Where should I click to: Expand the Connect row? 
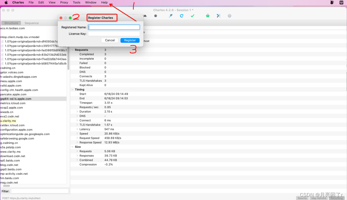(77, 121)
